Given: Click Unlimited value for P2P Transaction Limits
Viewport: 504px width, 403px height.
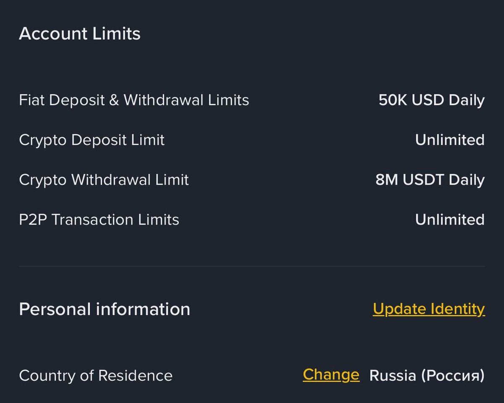Looking at the screenshot, I should click(449, 220).
